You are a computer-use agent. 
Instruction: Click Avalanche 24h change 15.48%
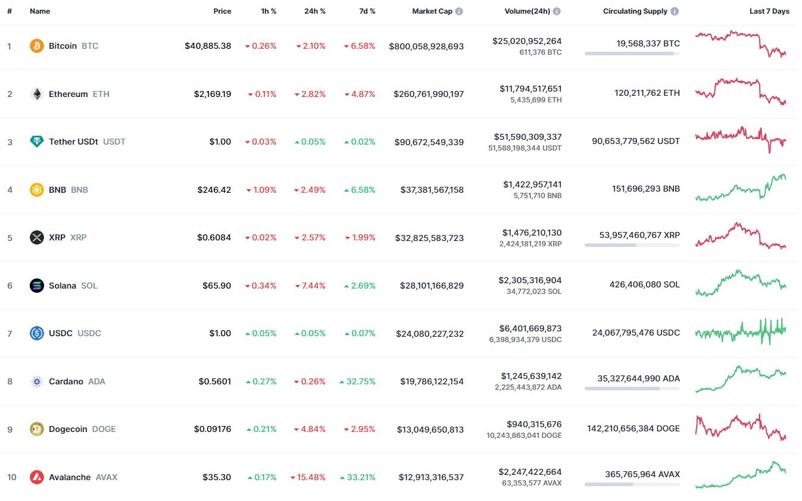coord(308,477)
